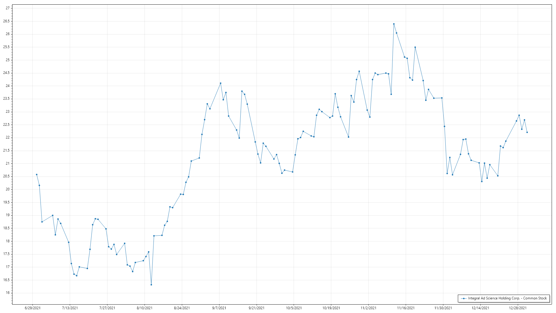
Task: Click the 12/14/2021 x-axis date label
Action: pyautogui.click(x=480, y=308)
